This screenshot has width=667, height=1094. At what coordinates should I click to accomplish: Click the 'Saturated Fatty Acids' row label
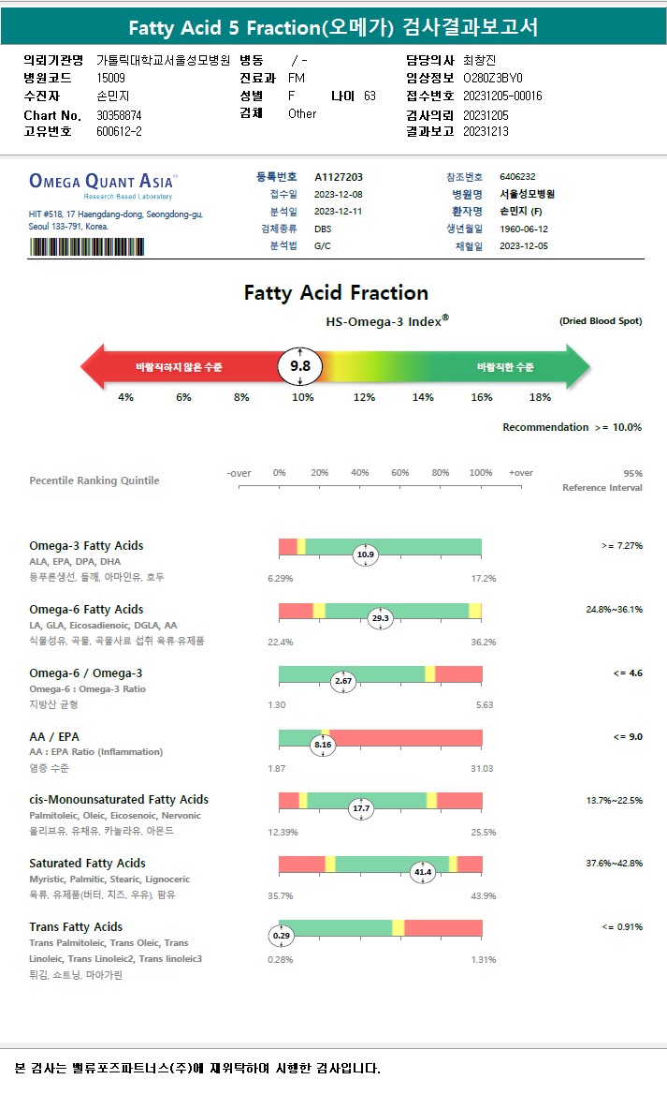[87, 863]
